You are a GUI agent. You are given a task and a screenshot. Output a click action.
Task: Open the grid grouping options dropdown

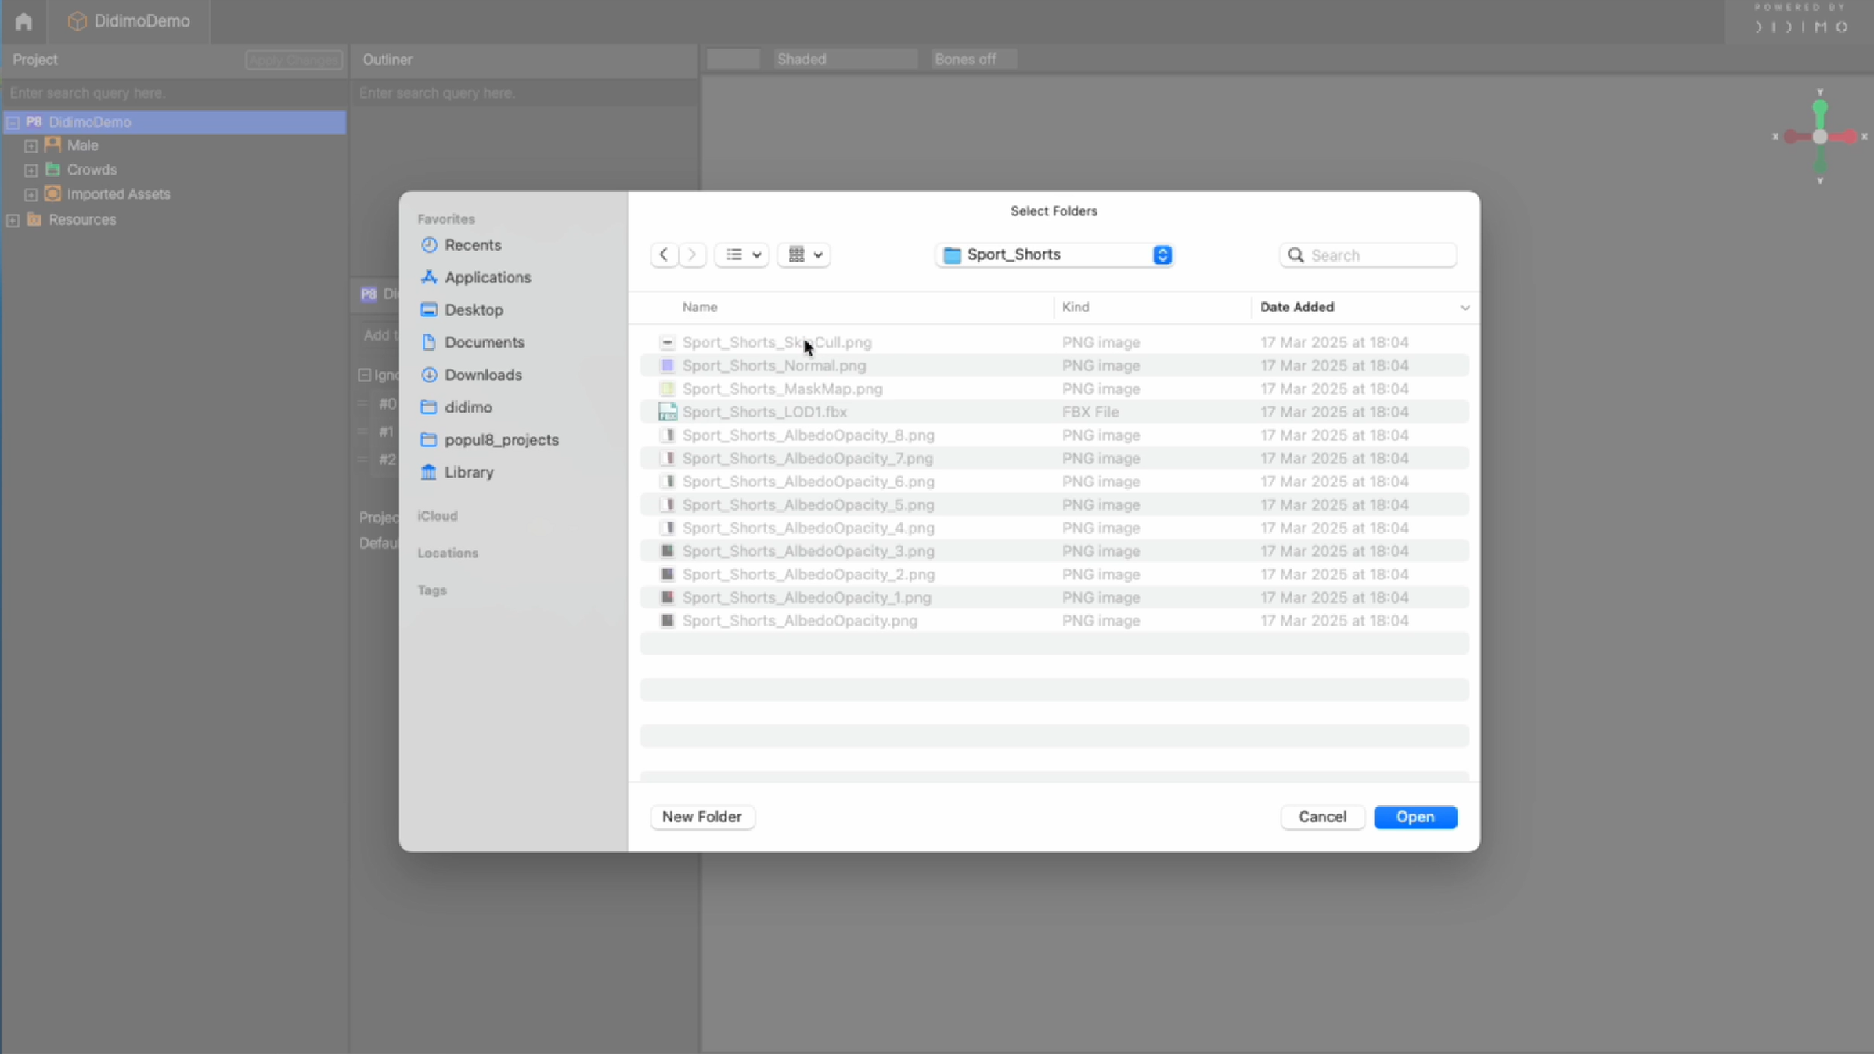point(805,254)
